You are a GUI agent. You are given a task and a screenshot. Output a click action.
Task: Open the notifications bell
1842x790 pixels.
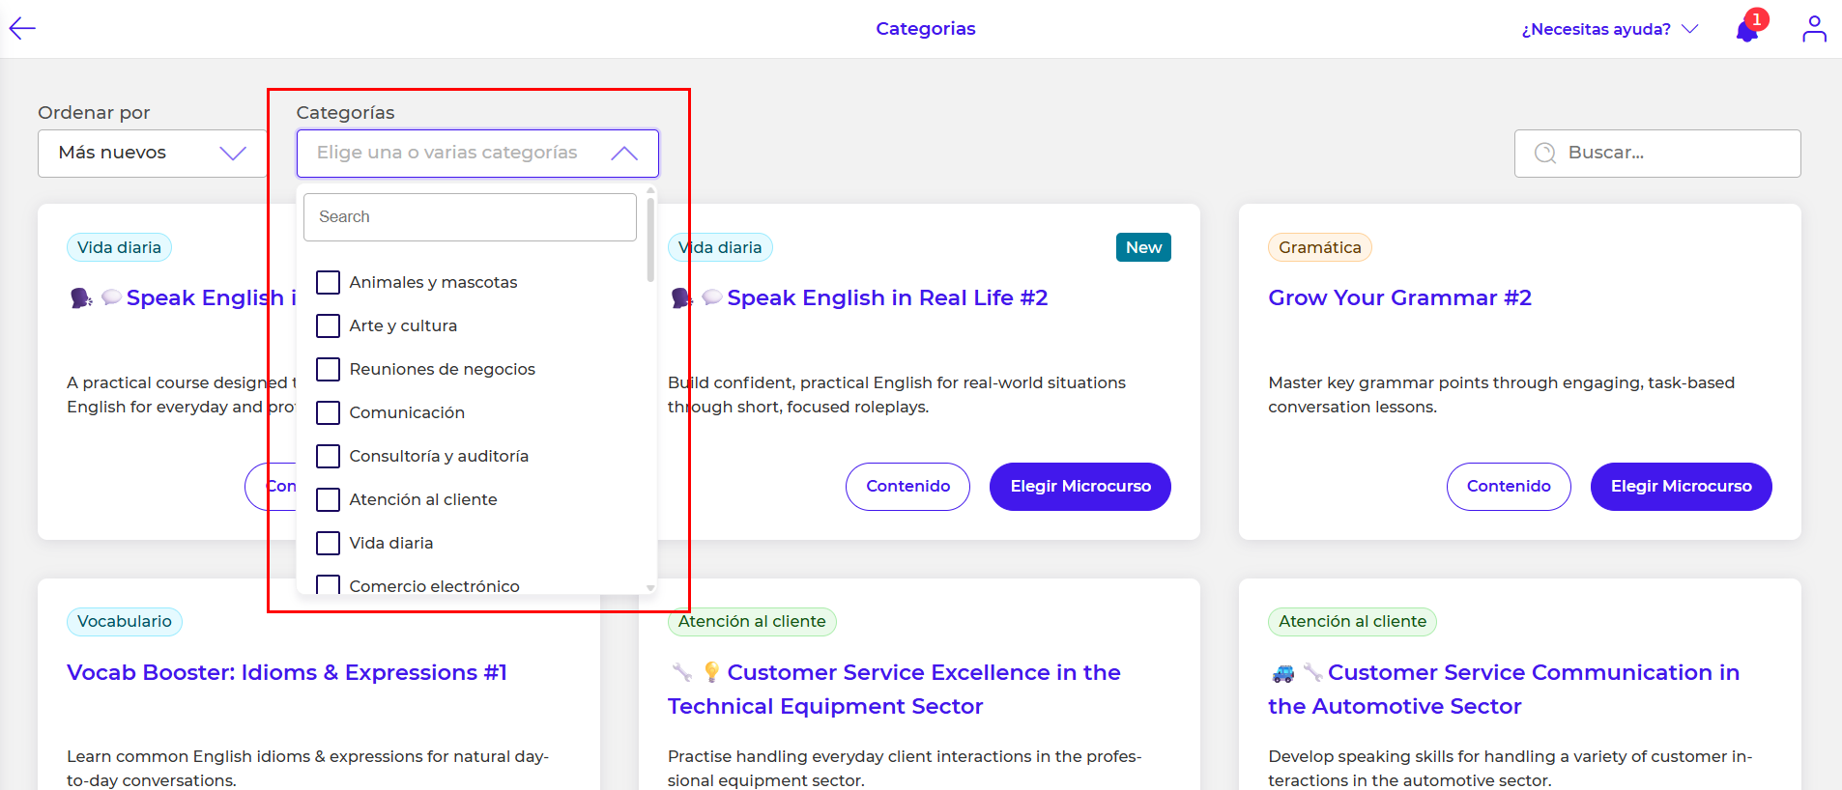(x=1746, y=31)
